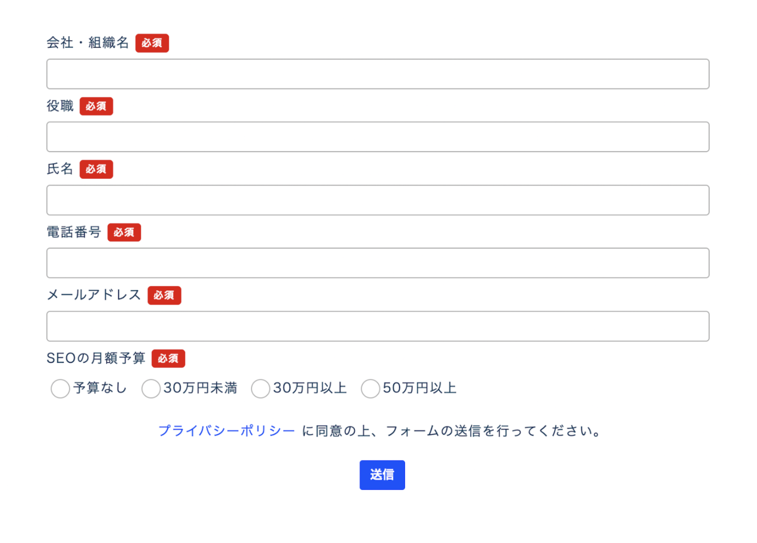This screenshot has width=757, height=543.
Task: Click the 必須 badge beside 会社・組織名
Action: [152, 43]
